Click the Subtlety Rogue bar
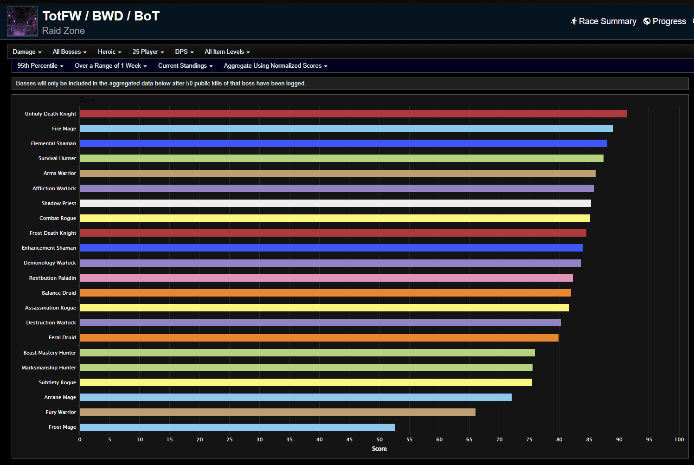The width and height of the screenshot is (694, 465). (306, 382)
